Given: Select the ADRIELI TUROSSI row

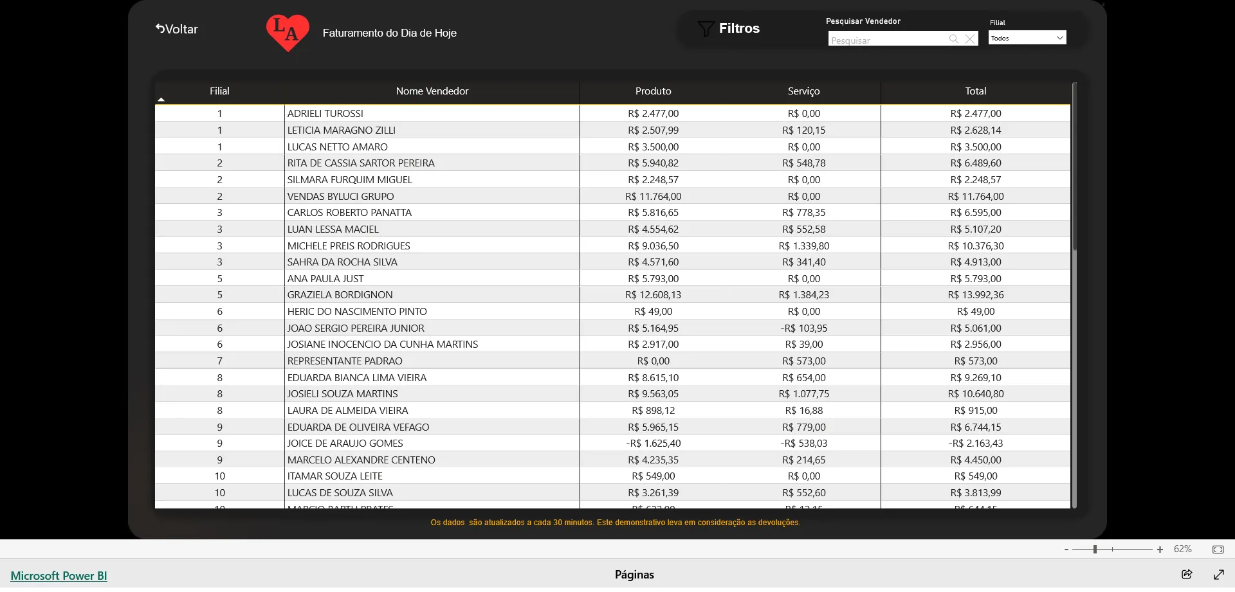Looking at the screenshot, I should tap(612, 114).
